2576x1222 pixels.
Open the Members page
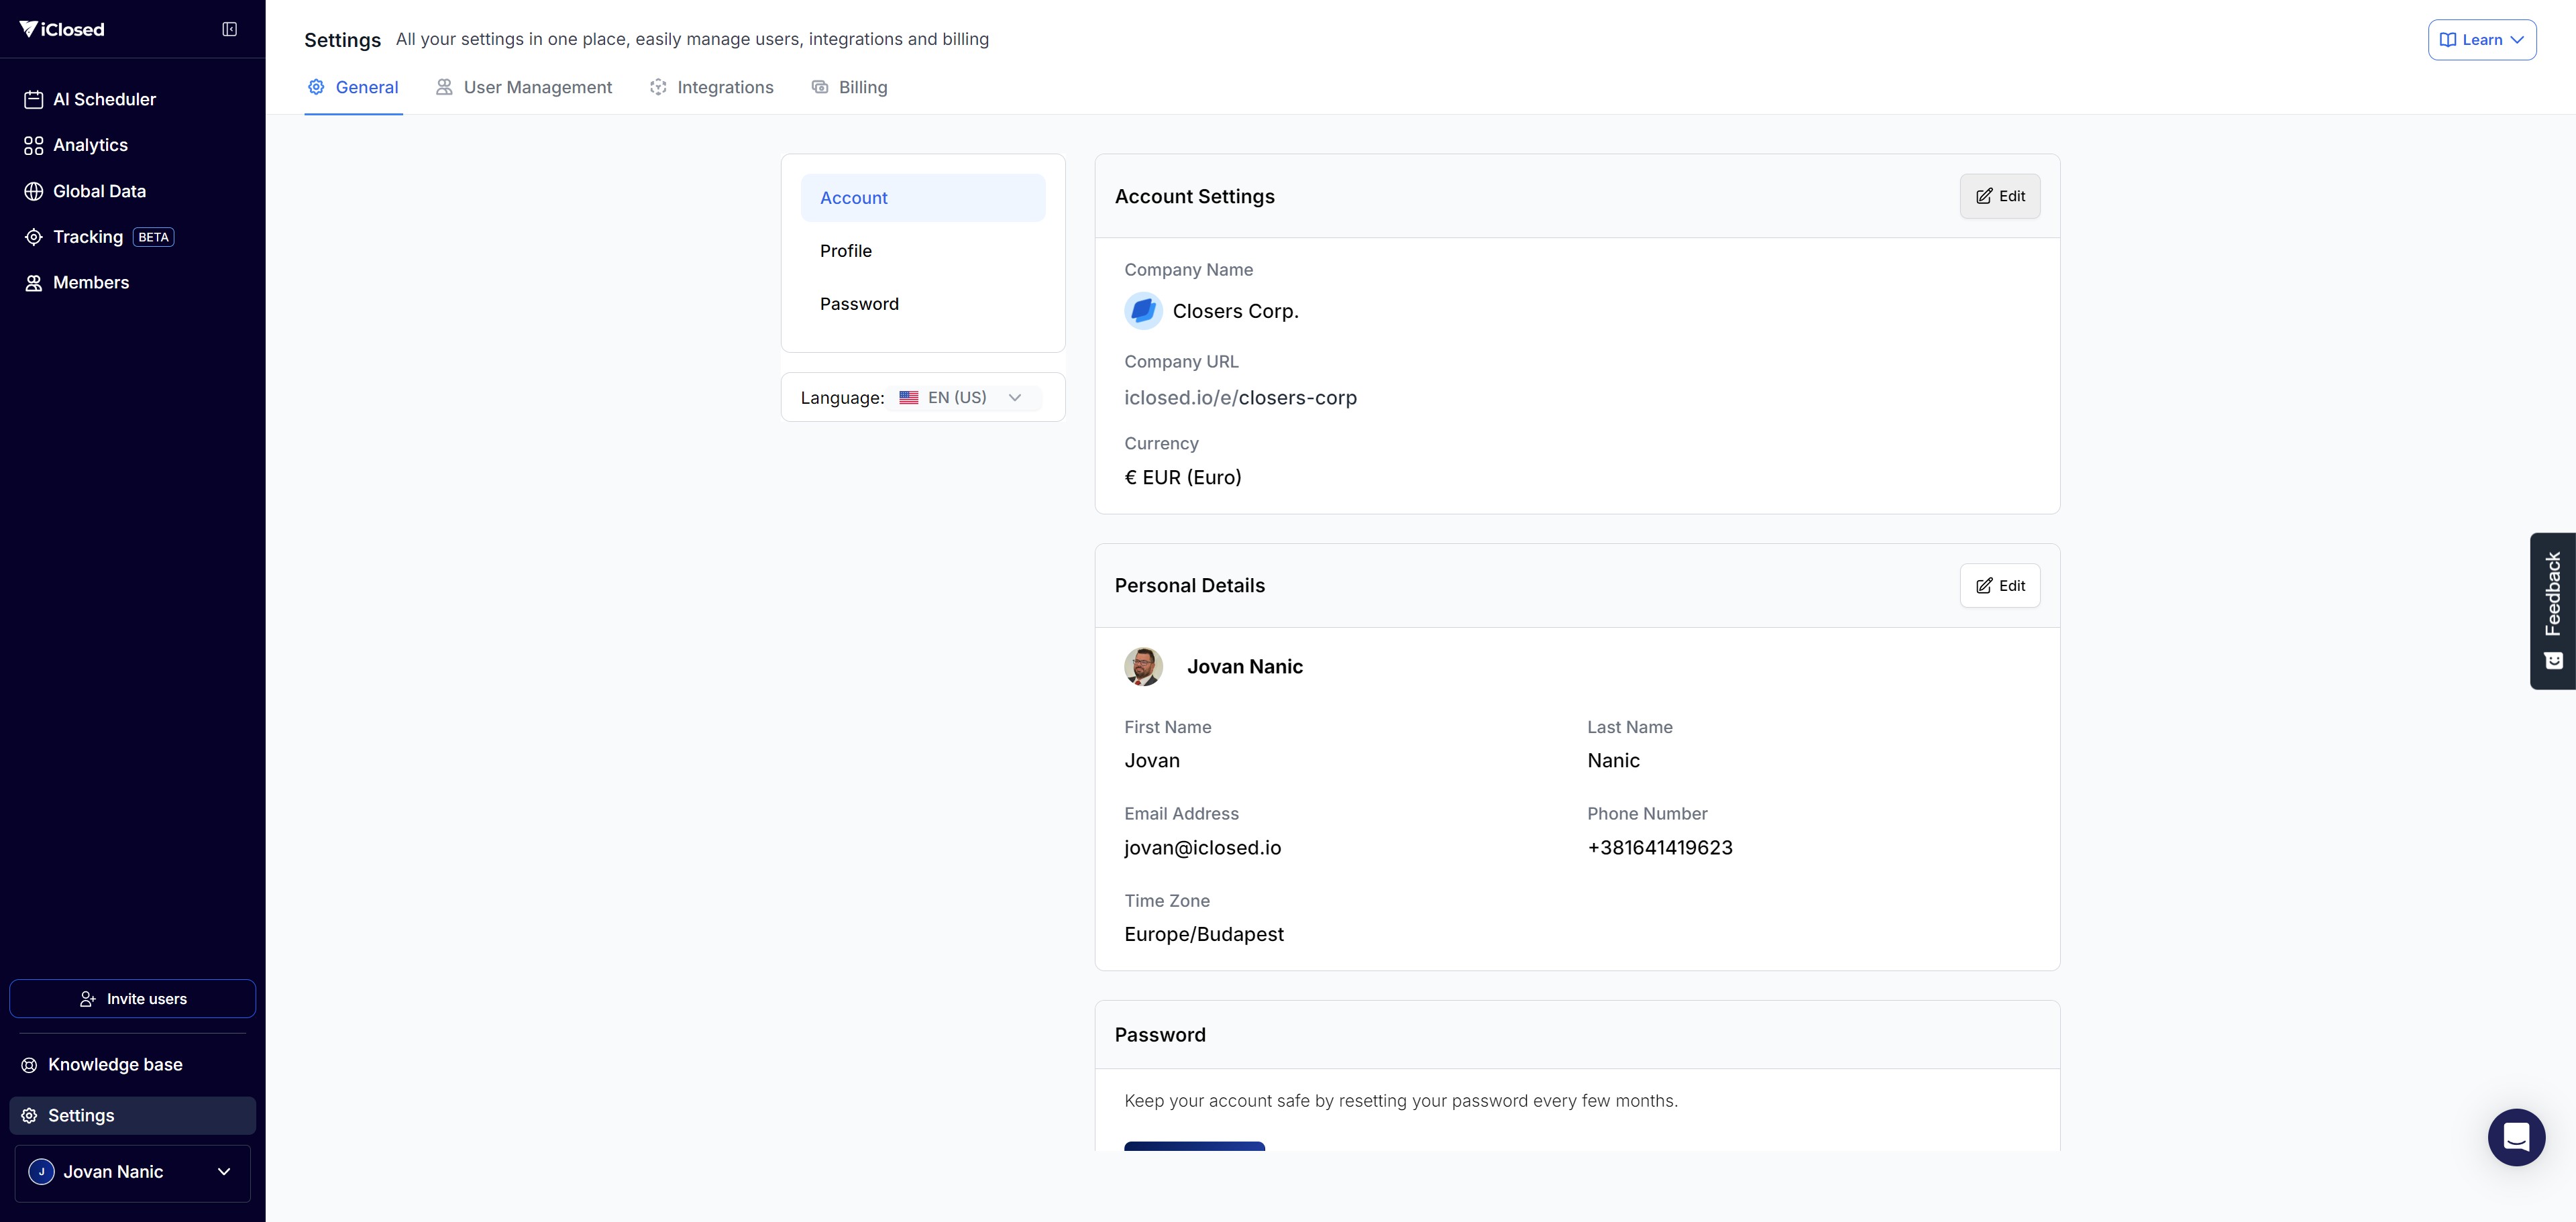90,283
